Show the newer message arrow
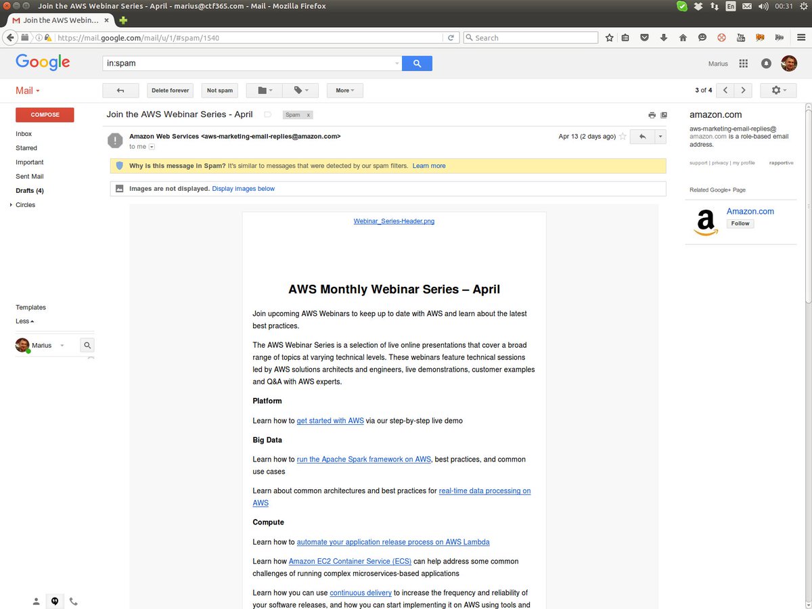812x609 pixels. click(x=725, y=90)
